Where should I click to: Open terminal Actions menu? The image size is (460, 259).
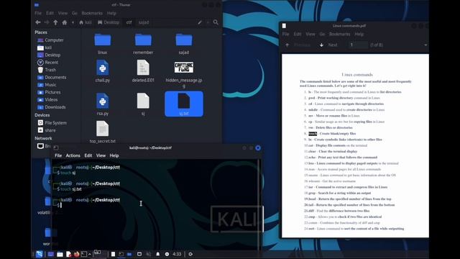pos(73,155)
